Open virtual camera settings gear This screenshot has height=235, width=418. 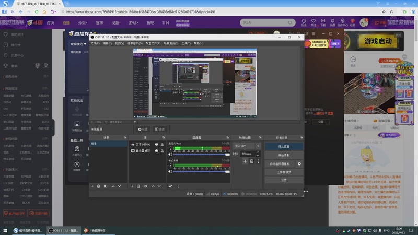[x=299, y=164]
